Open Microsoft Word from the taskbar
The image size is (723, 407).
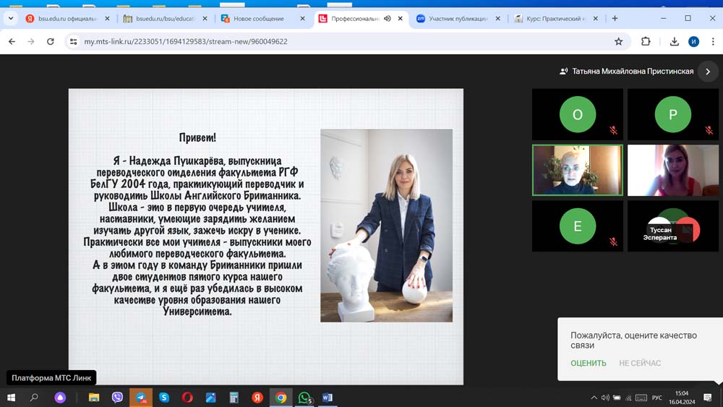click(327, 398)
